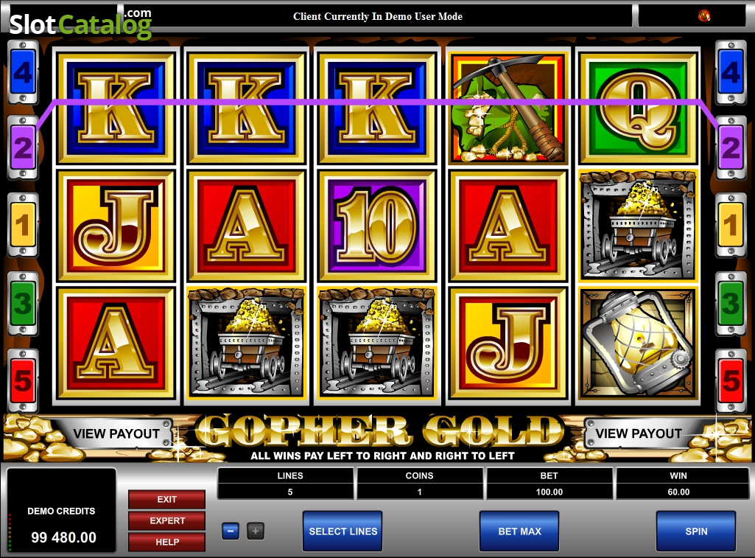This screenshot has width=755, height=558.
Task: Switch to Expert mode
Action: coord(167,521)
